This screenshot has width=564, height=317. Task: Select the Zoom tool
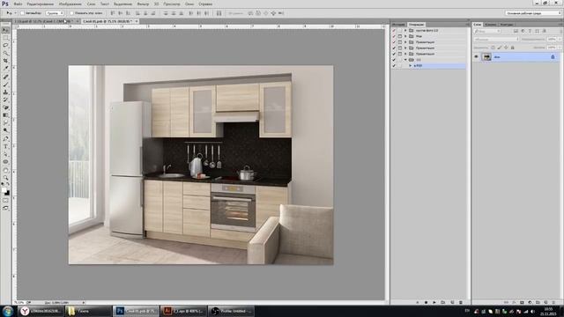click(5, 178)
